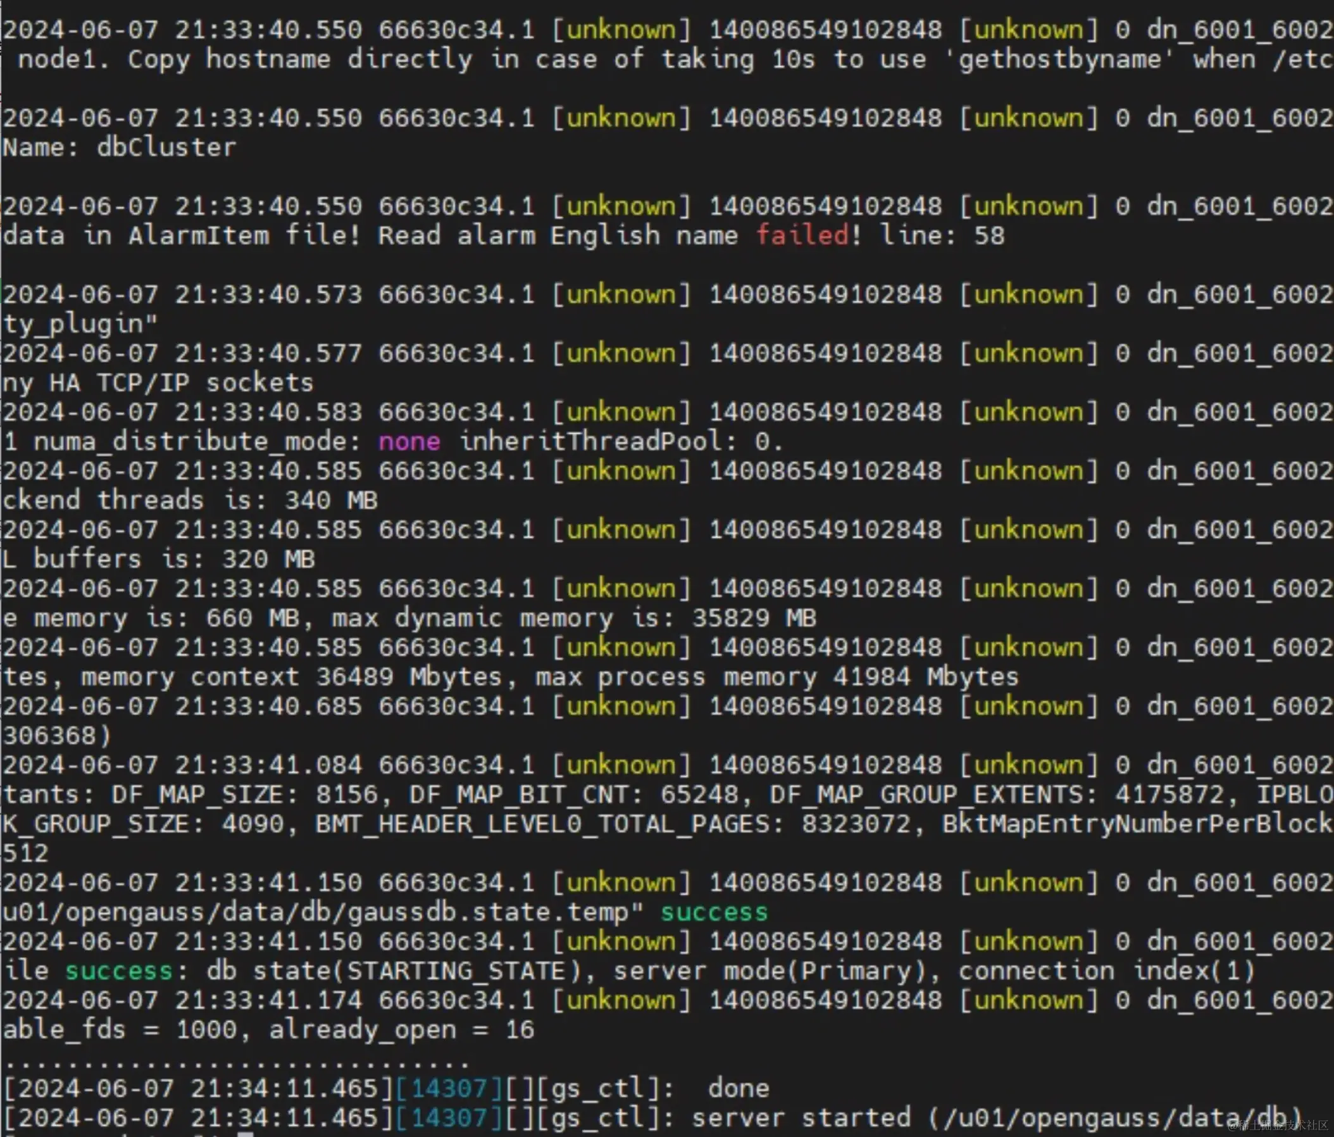Click green 'success' after gaussdb.state.temp
Viewport: 1334px width, 1137px height.
tap(714, 912)
